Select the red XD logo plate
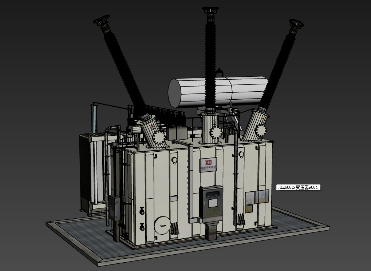 click(x=208, y=164)
